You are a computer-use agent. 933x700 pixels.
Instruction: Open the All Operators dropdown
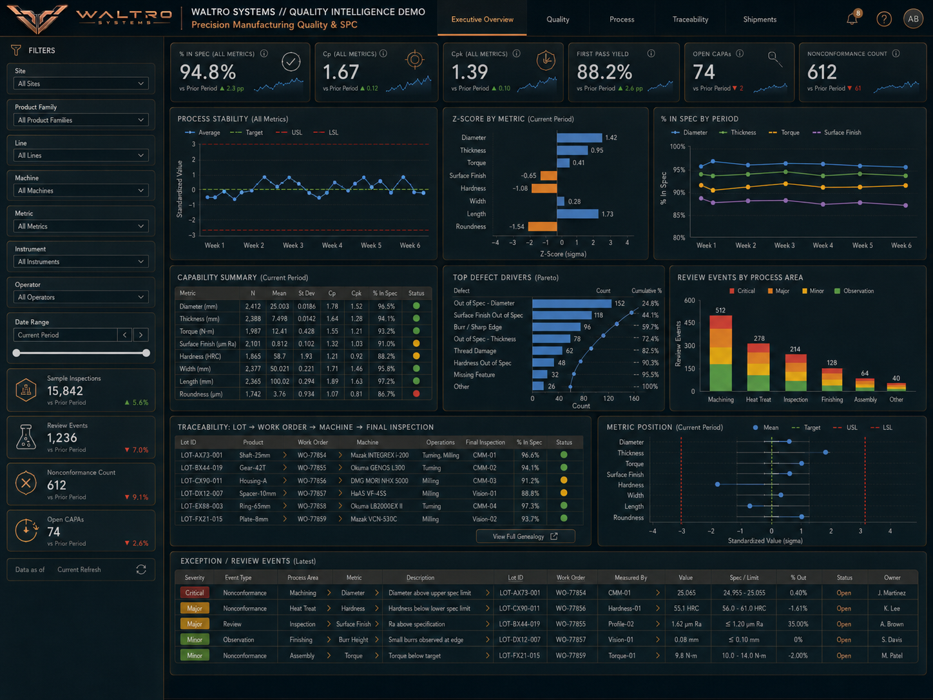81,297
